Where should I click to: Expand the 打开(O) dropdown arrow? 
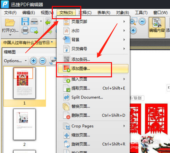coord(10,35)
